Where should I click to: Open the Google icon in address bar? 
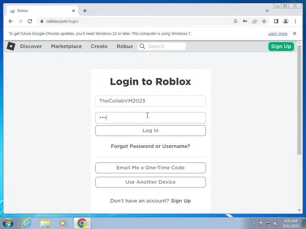235,21
